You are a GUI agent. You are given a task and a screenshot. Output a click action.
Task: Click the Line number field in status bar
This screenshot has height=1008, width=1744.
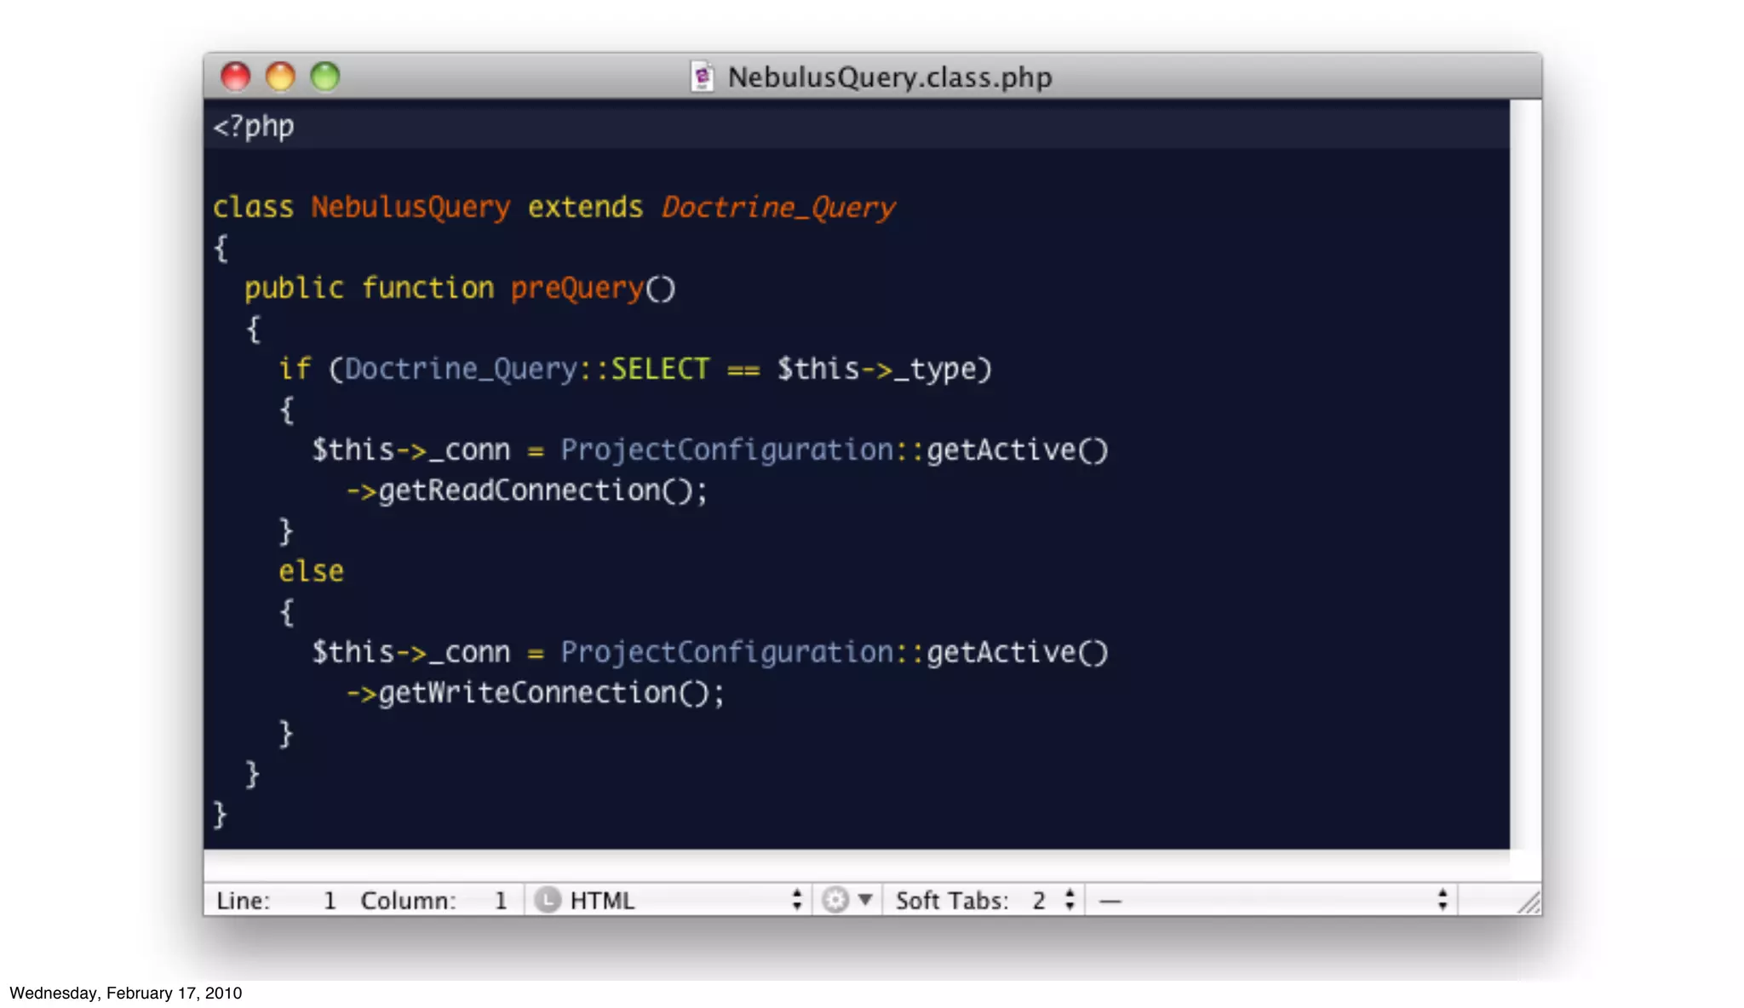tap(329, 900)
